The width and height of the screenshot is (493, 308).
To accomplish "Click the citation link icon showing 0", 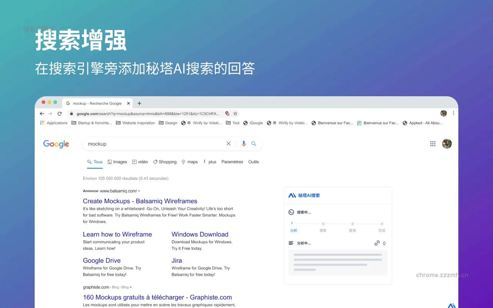I will tap(376, 243).
